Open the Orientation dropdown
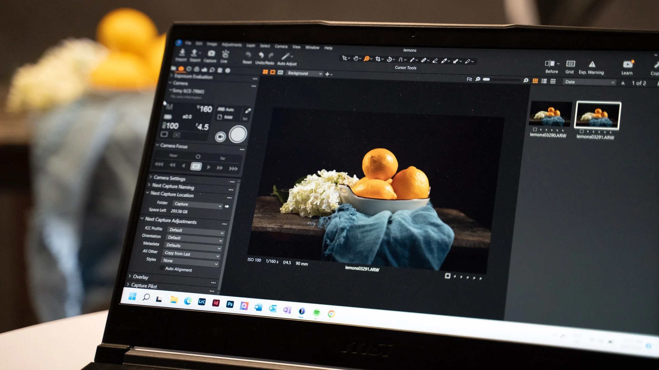 pyautogui.click(x=195, y=239)
